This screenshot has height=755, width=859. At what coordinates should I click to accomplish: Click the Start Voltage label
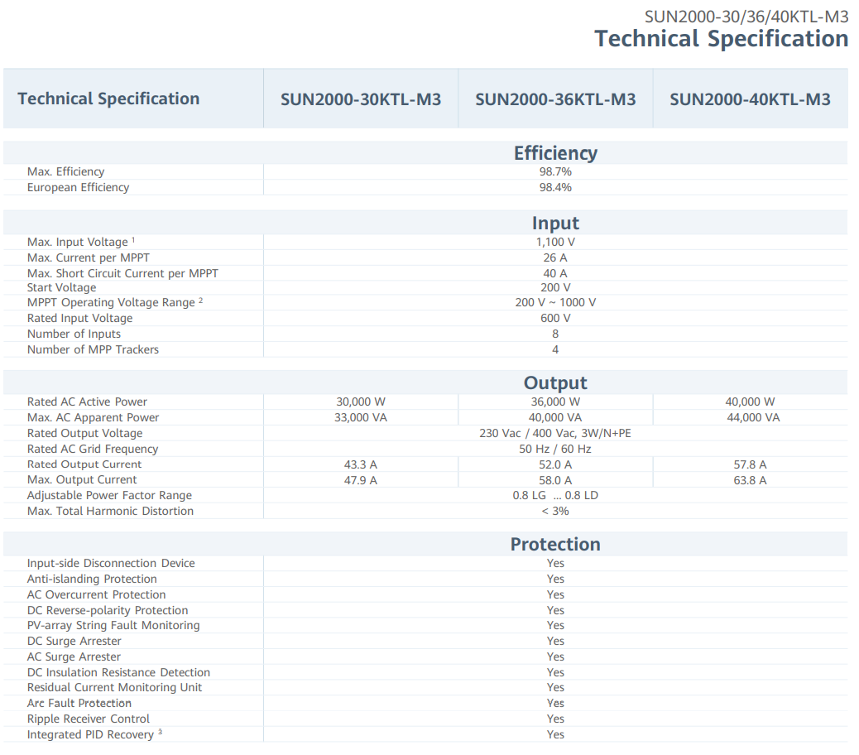click(62, 287)
